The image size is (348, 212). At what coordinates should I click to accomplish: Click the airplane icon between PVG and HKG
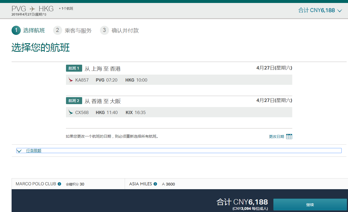pos(32,9)
